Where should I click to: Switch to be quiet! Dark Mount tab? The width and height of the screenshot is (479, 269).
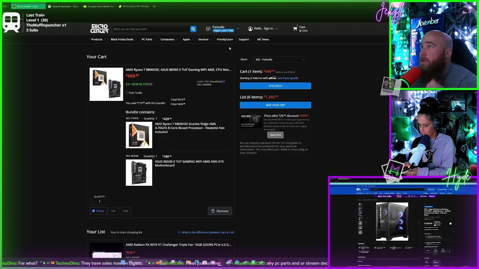[x=99, y=6]
